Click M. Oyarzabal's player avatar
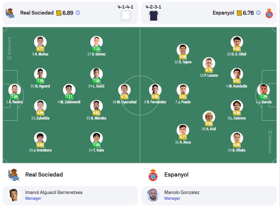 (x=124, y=90)
